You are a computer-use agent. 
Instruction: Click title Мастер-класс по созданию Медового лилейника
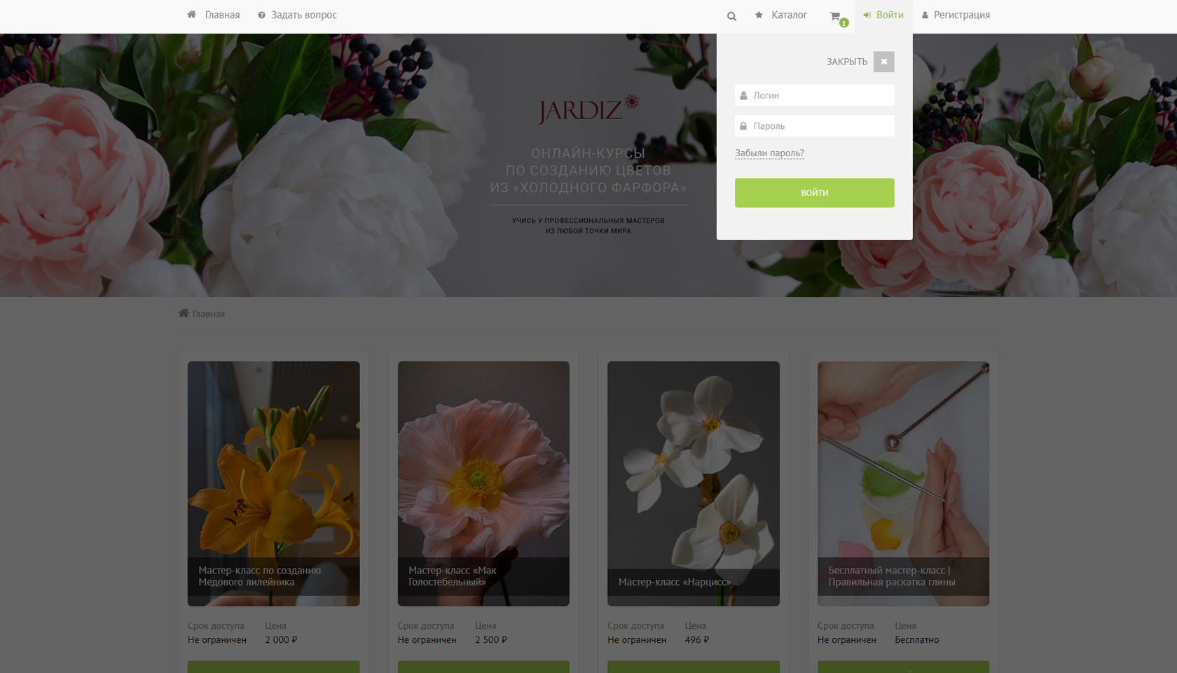click(259, 576)
